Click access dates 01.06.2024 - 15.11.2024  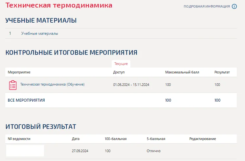pyautogui.click(x=131, y=85)
